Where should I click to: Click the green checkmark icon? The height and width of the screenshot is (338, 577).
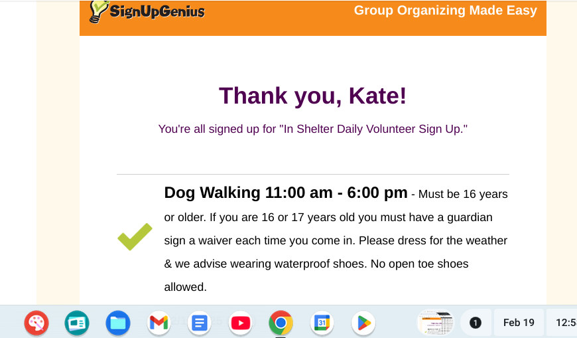click(135, 237)
